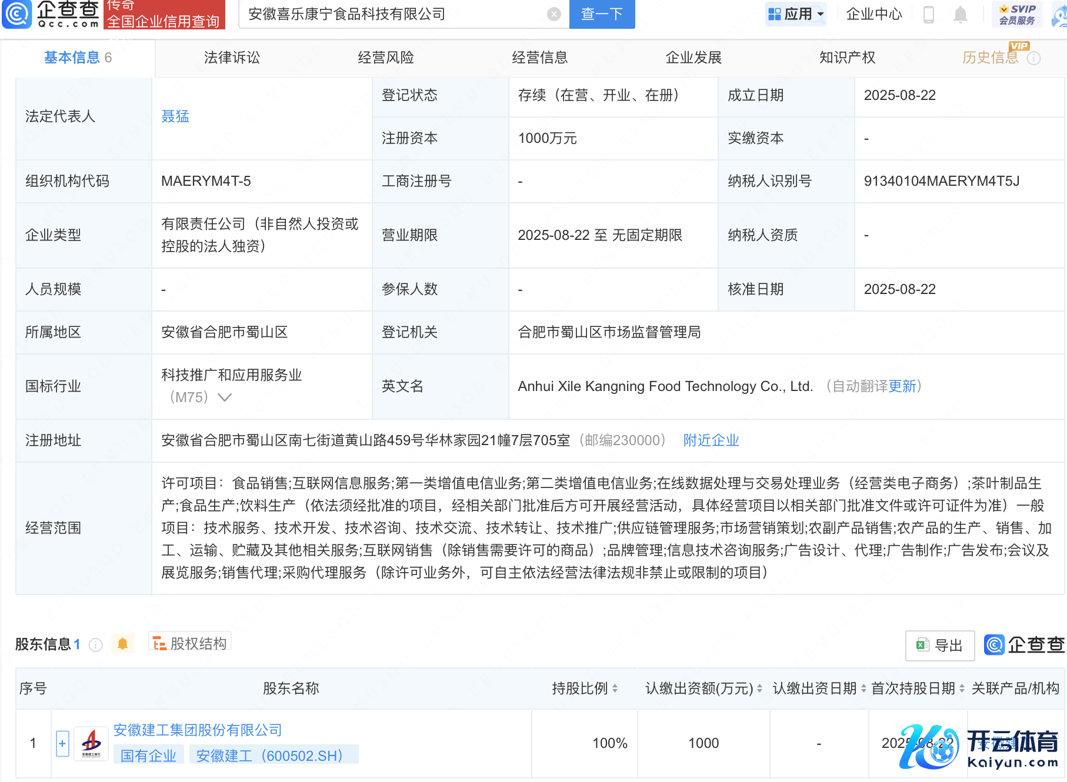Toggle shareholder alert bell icon

pyautogui.click(x=122, y=644)
